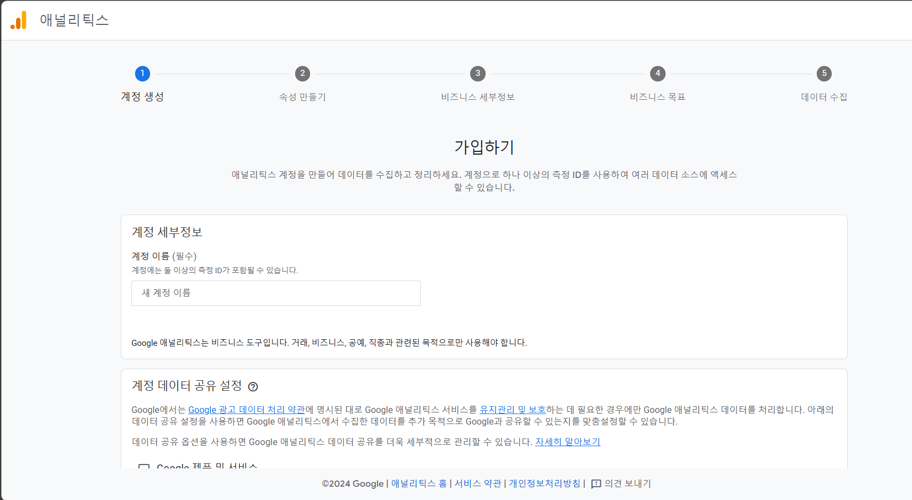The width and height of the screenshot is (912, 500).
Task: Click the 속성 만들기 step label
Action: (302, 97)
